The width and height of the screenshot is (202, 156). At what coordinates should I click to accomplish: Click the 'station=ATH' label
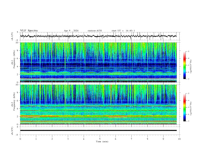point(95,31)
